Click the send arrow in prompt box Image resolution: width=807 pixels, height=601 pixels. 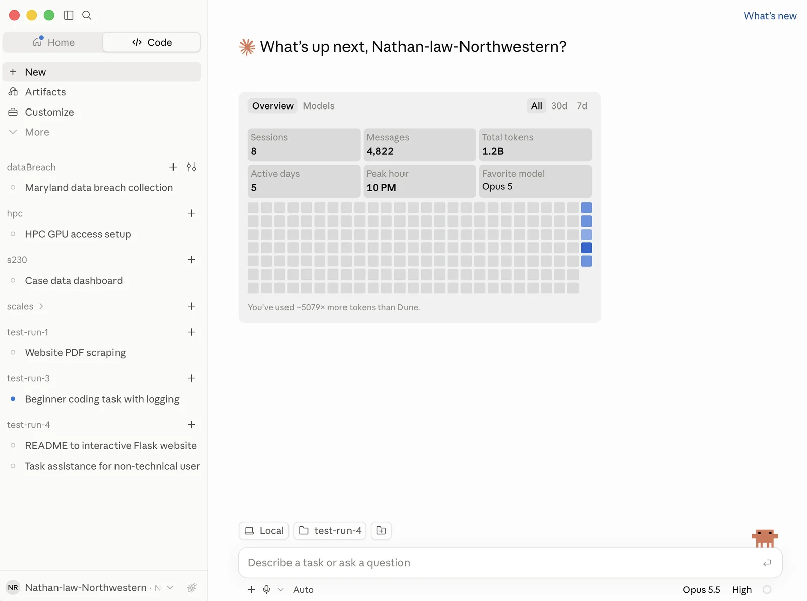(x=767, y=563)
